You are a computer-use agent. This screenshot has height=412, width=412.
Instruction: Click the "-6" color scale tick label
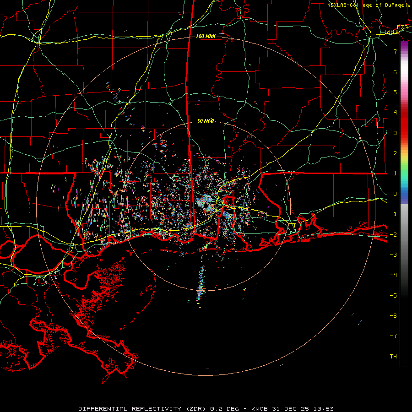393,315
